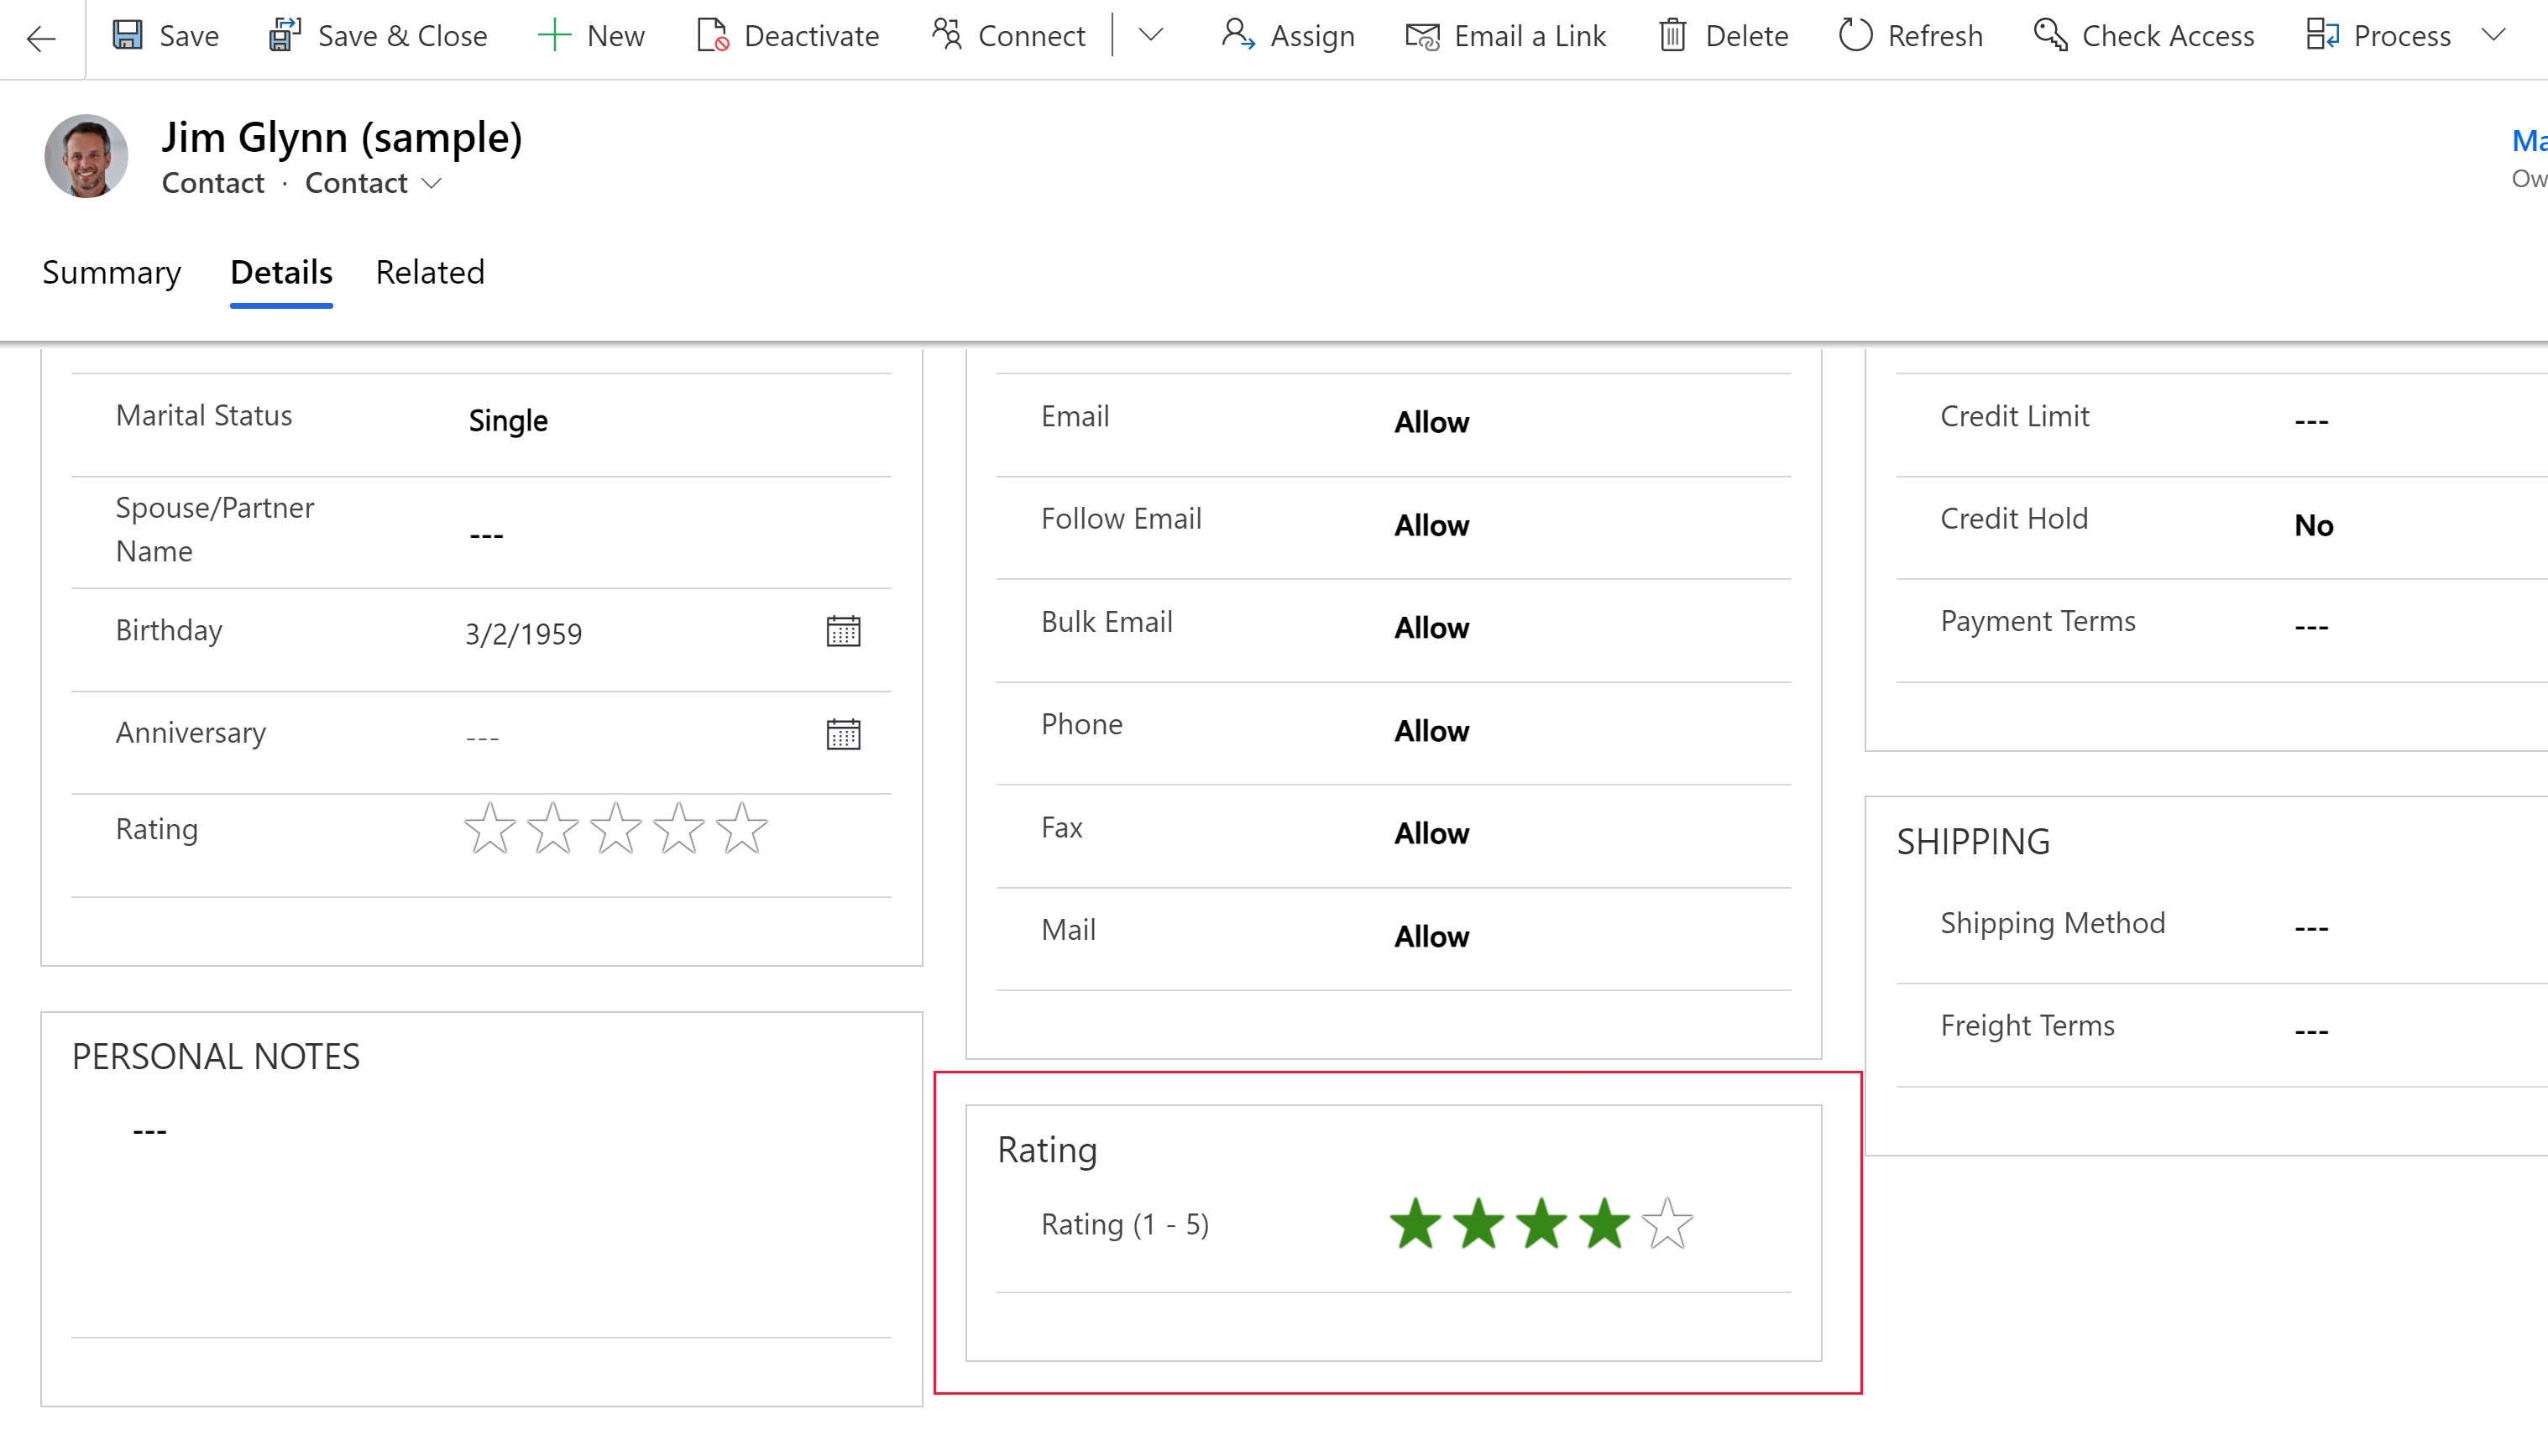Switch to the Summary tab
Image resolution: width=2548 pixels, height=1456 pixels.
pyautogui.click(x=110, y=271)
